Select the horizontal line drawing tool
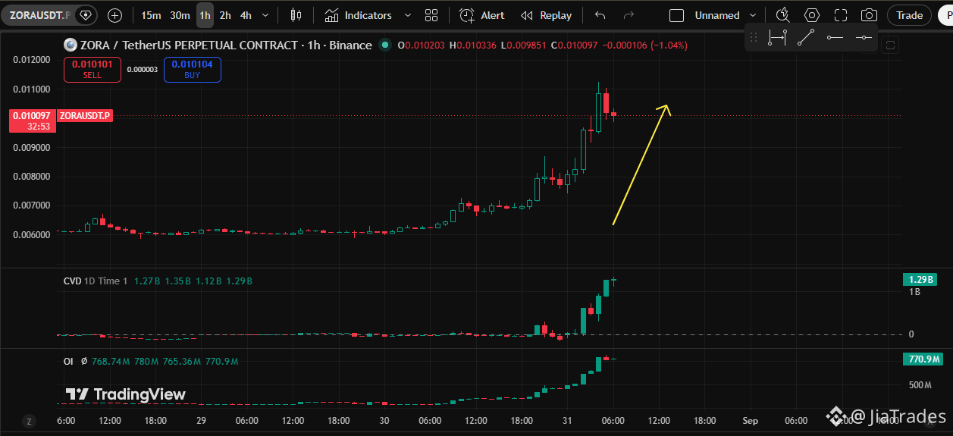Viewport: 953px width, 436px height. click(x=864, y=37)
